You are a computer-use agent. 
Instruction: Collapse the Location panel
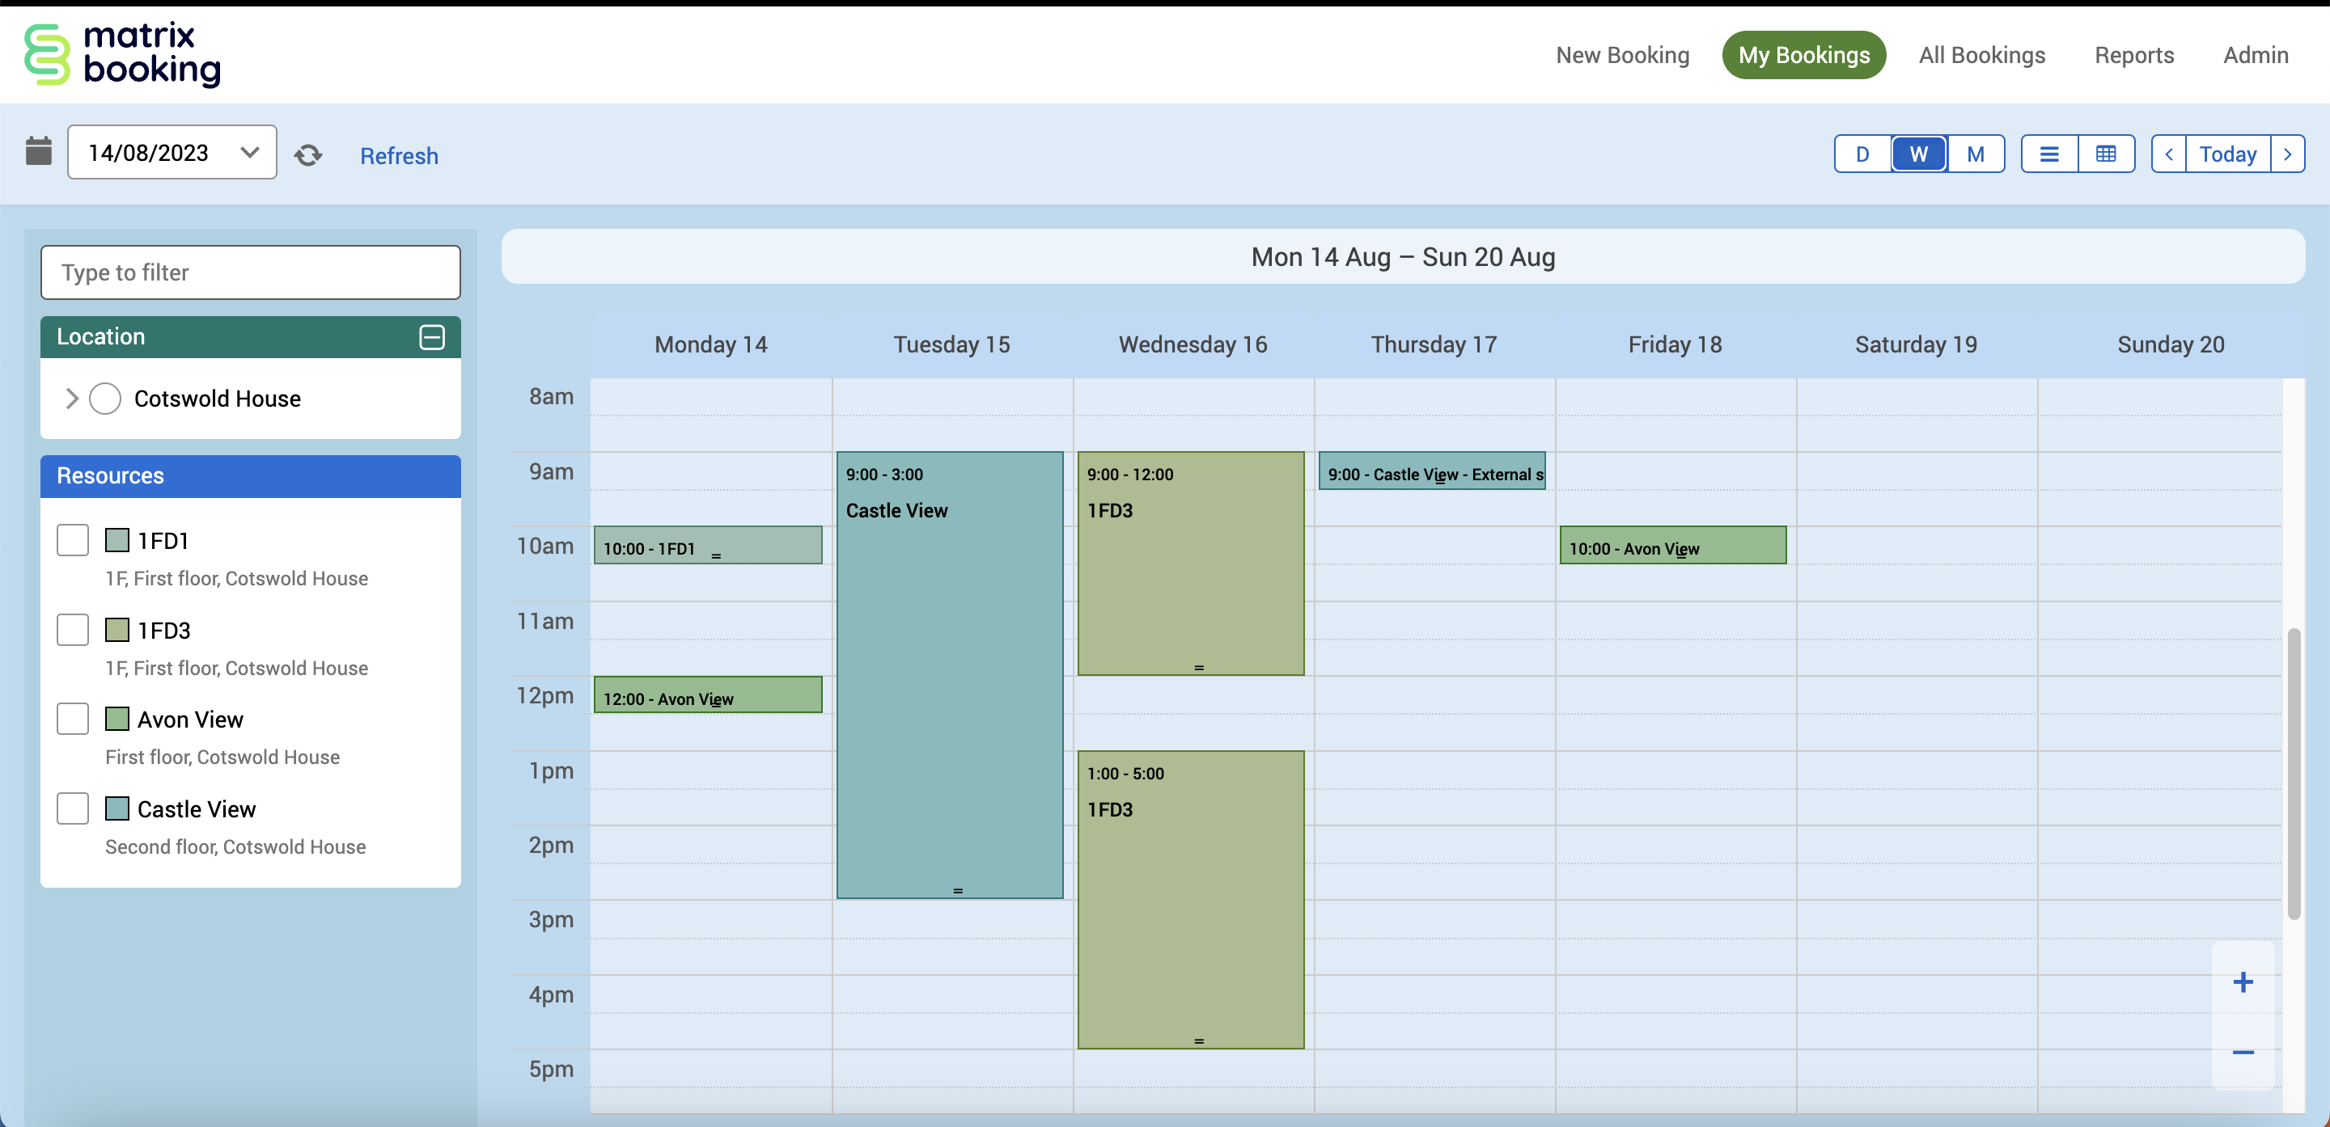click(x=431, y=337)
